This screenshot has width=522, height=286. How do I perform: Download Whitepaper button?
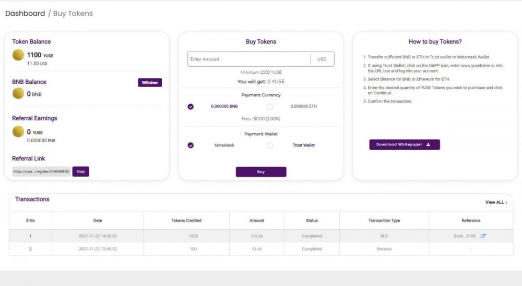pos(405,145)
